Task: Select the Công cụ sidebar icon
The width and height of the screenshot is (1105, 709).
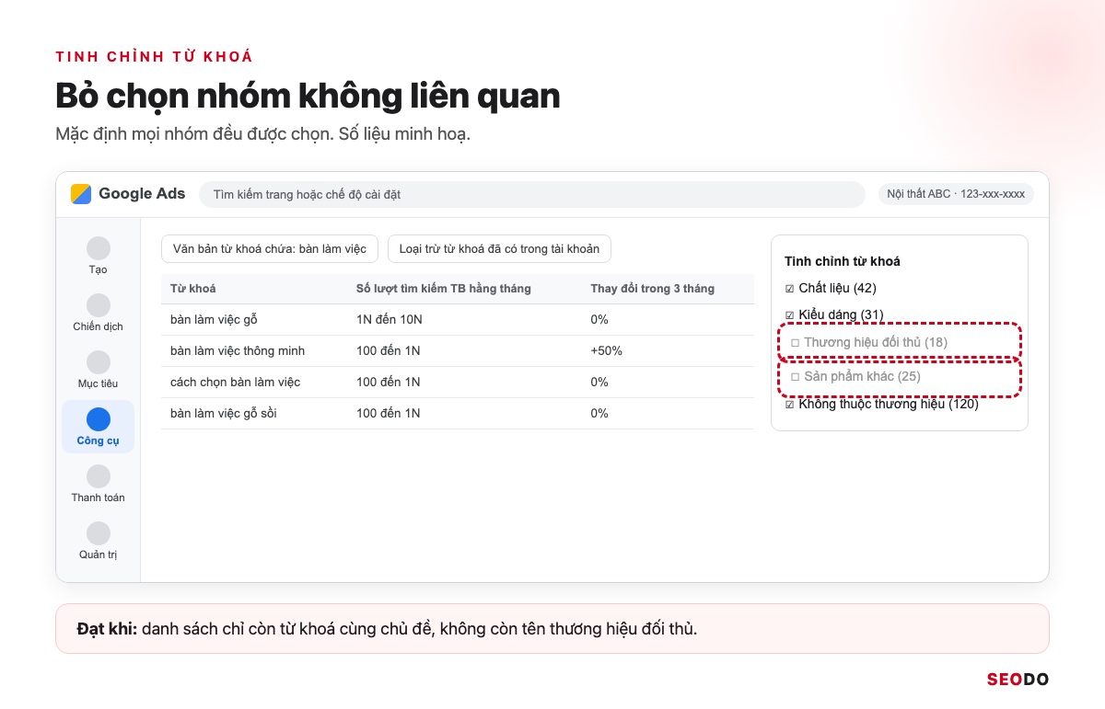Action: coord(99,419)
